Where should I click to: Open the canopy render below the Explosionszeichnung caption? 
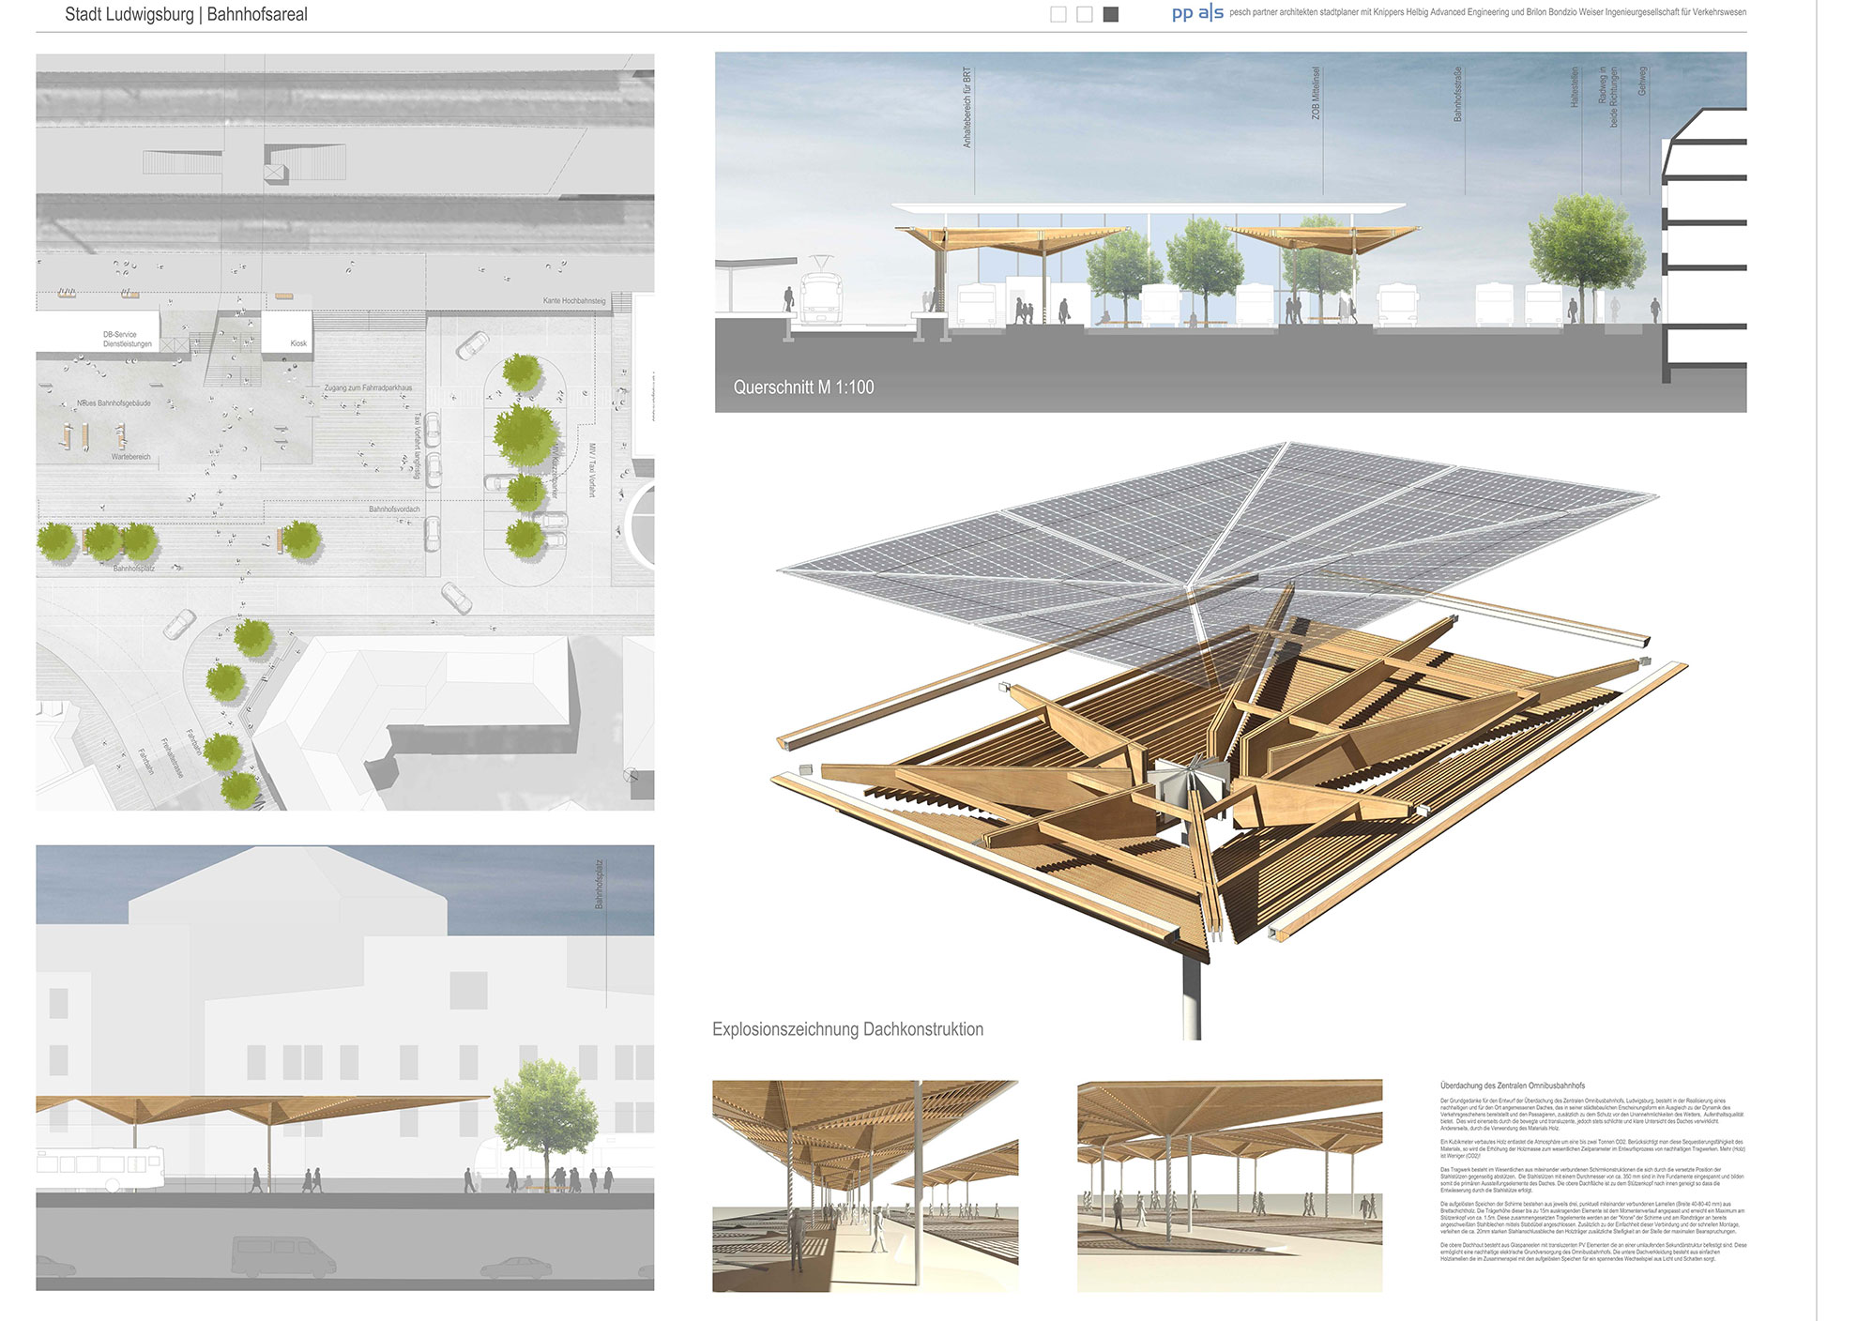coord(865,1186)
